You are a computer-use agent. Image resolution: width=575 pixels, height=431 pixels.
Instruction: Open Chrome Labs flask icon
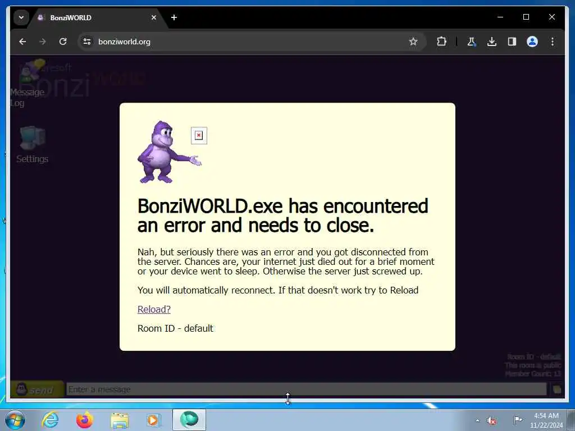(x=472, y=42)
